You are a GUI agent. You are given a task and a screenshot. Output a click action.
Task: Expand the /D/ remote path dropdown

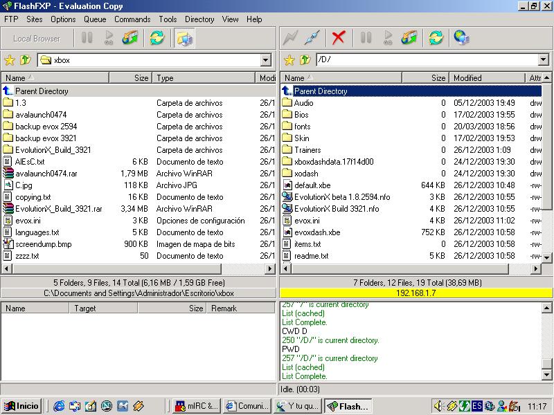[x=544, y=59]
